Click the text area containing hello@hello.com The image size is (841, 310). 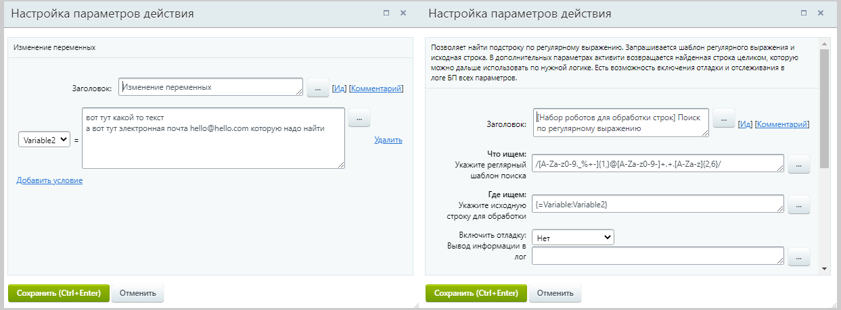[x=213, y=138]
